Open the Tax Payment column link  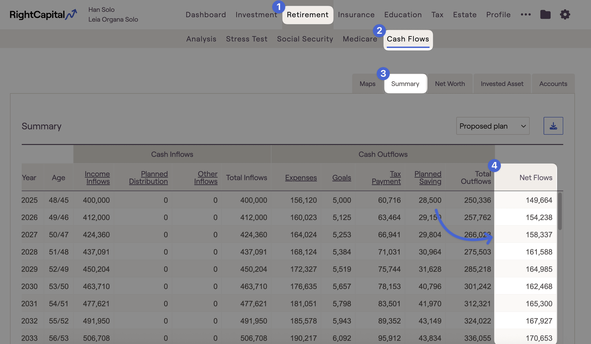pos(386,177)
